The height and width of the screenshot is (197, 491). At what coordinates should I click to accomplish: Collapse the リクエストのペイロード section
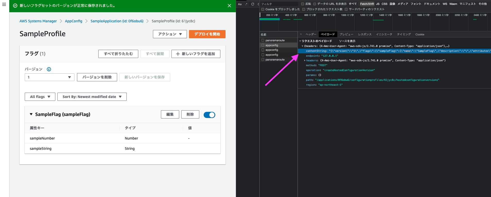[300, 41]
